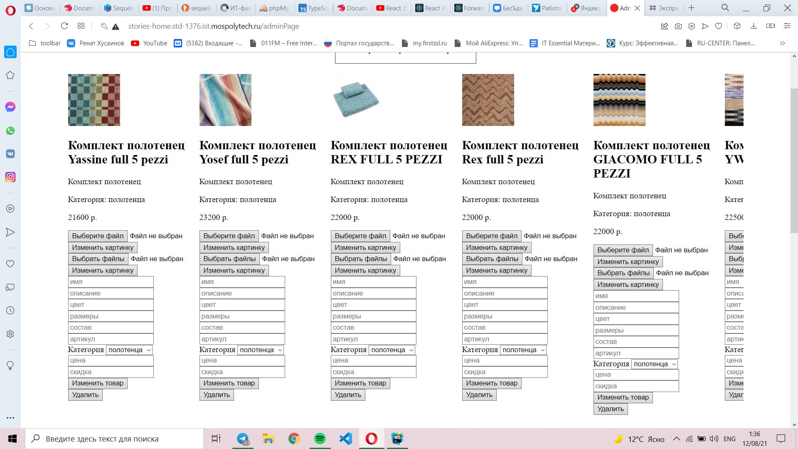This screenshot has width=798, height=449.
Task: Open Opera sidebar settings gear
Action: pos(10,334)
